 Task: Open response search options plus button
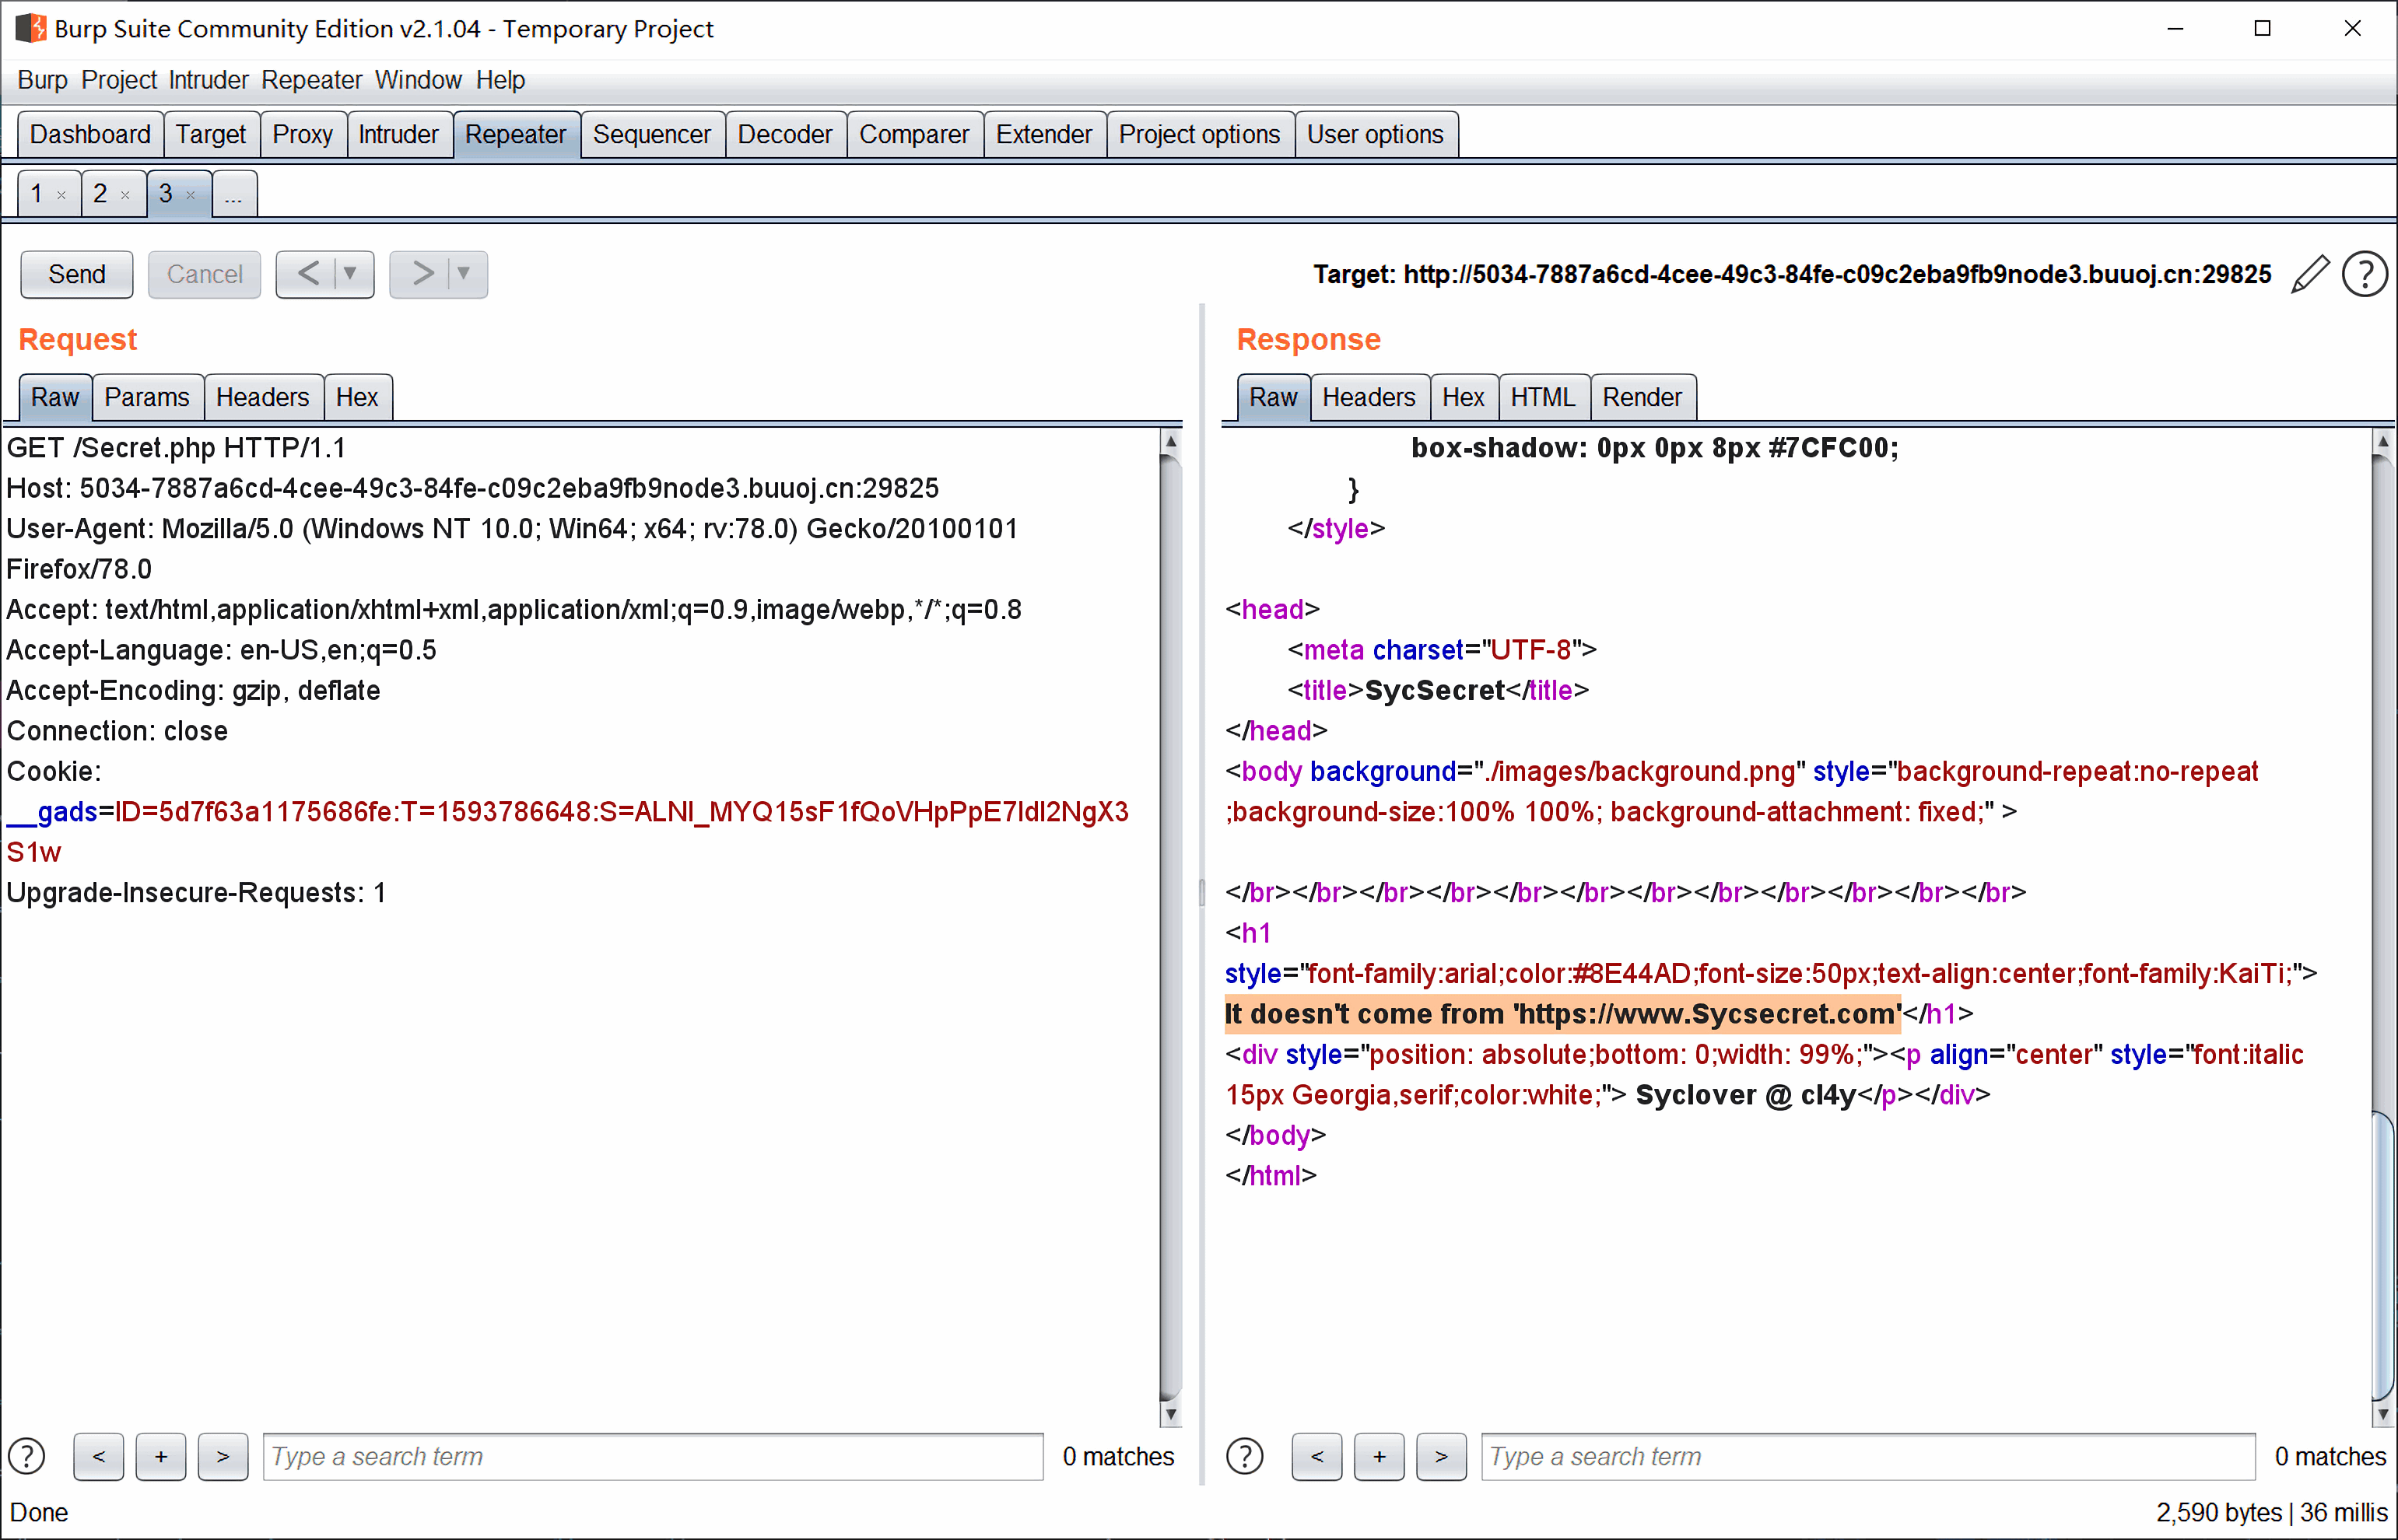pyautogui.click(x=1380, y=1456)
